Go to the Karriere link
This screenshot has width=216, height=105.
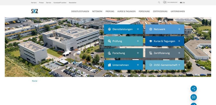click(34, 3)
